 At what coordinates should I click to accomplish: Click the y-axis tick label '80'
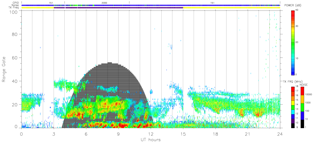(x=15, y=34)
